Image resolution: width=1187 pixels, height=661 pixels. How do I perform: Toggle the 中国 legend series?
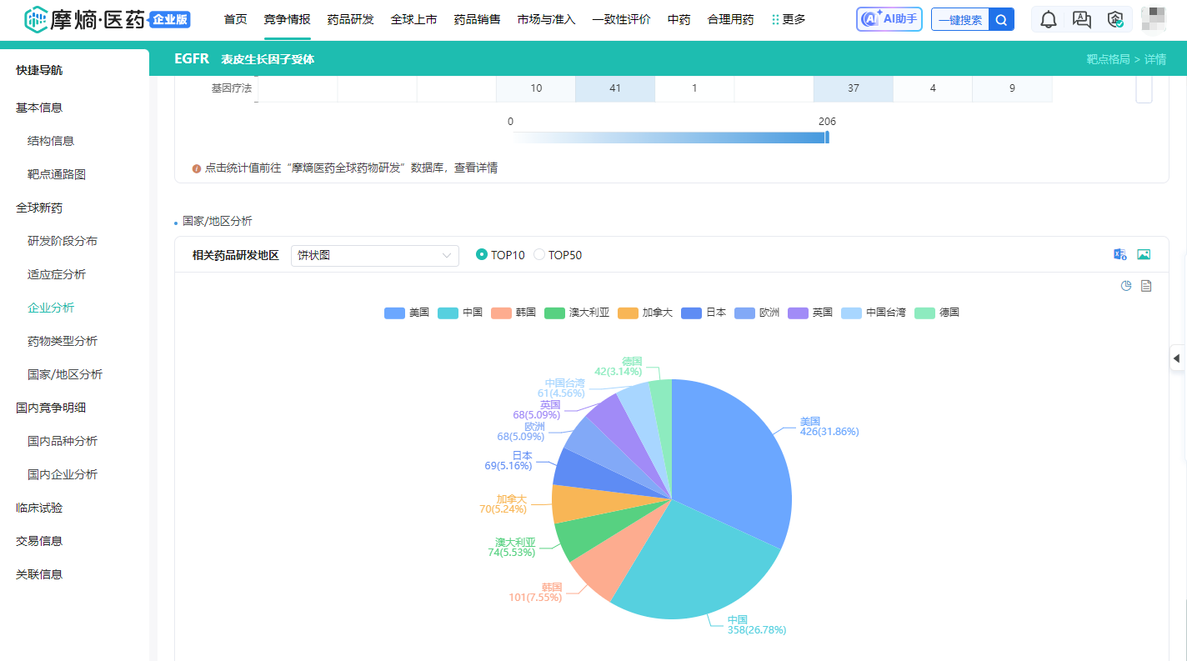click(460, 313)
